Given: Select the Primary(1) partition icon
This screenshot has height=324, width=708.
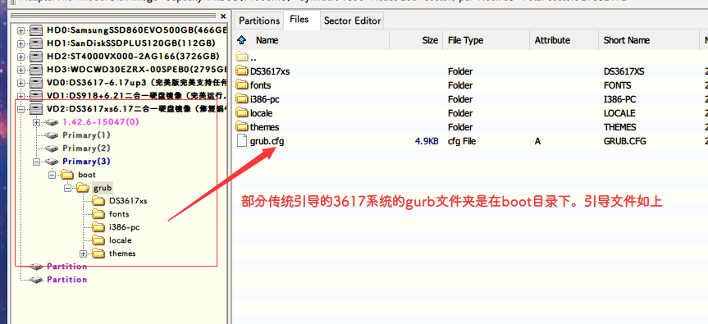Looking at the screenshot, I should [52, 135].
